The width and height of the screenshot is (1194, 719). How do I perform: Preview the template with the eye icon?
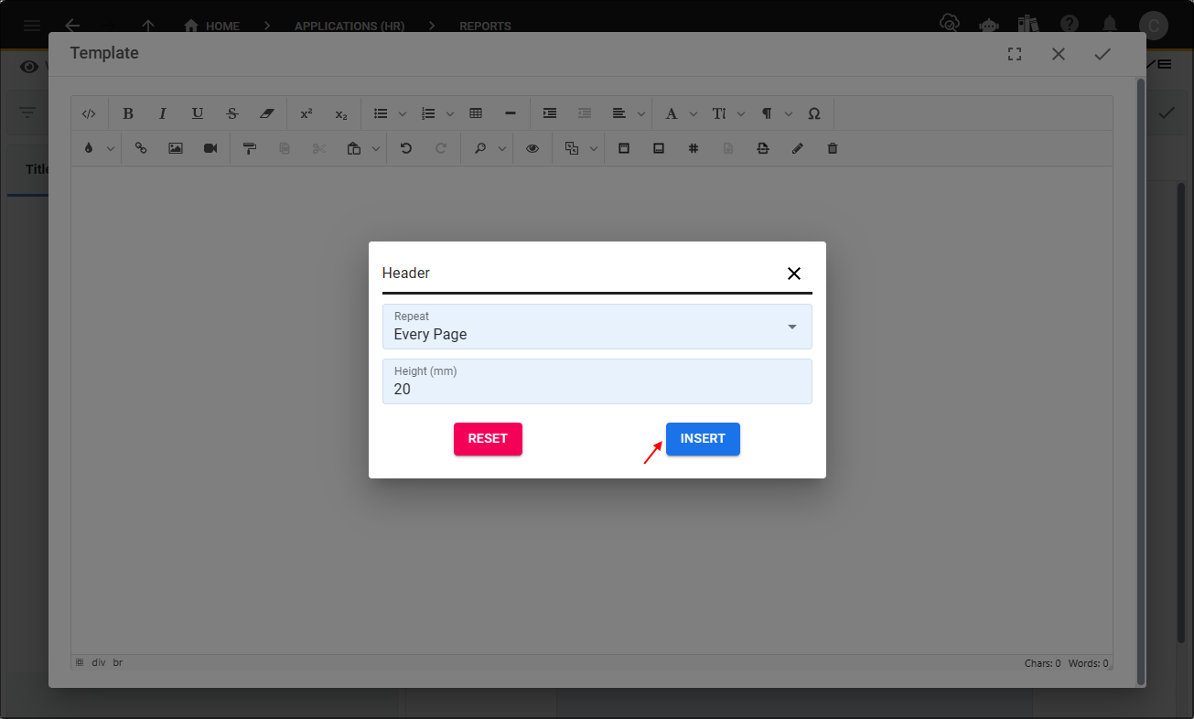click(532, 147)
